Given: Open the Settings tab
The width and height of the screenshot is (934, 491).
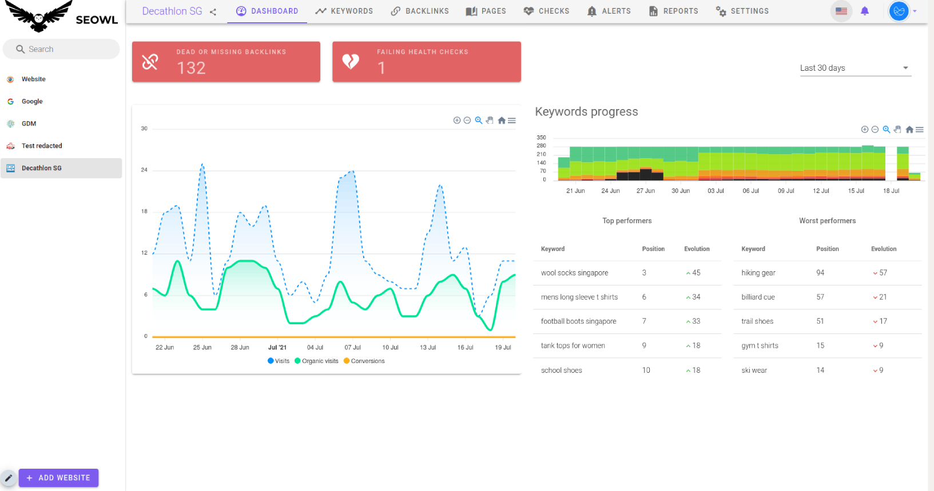Looking at the screenshot, I should [742, 11].
